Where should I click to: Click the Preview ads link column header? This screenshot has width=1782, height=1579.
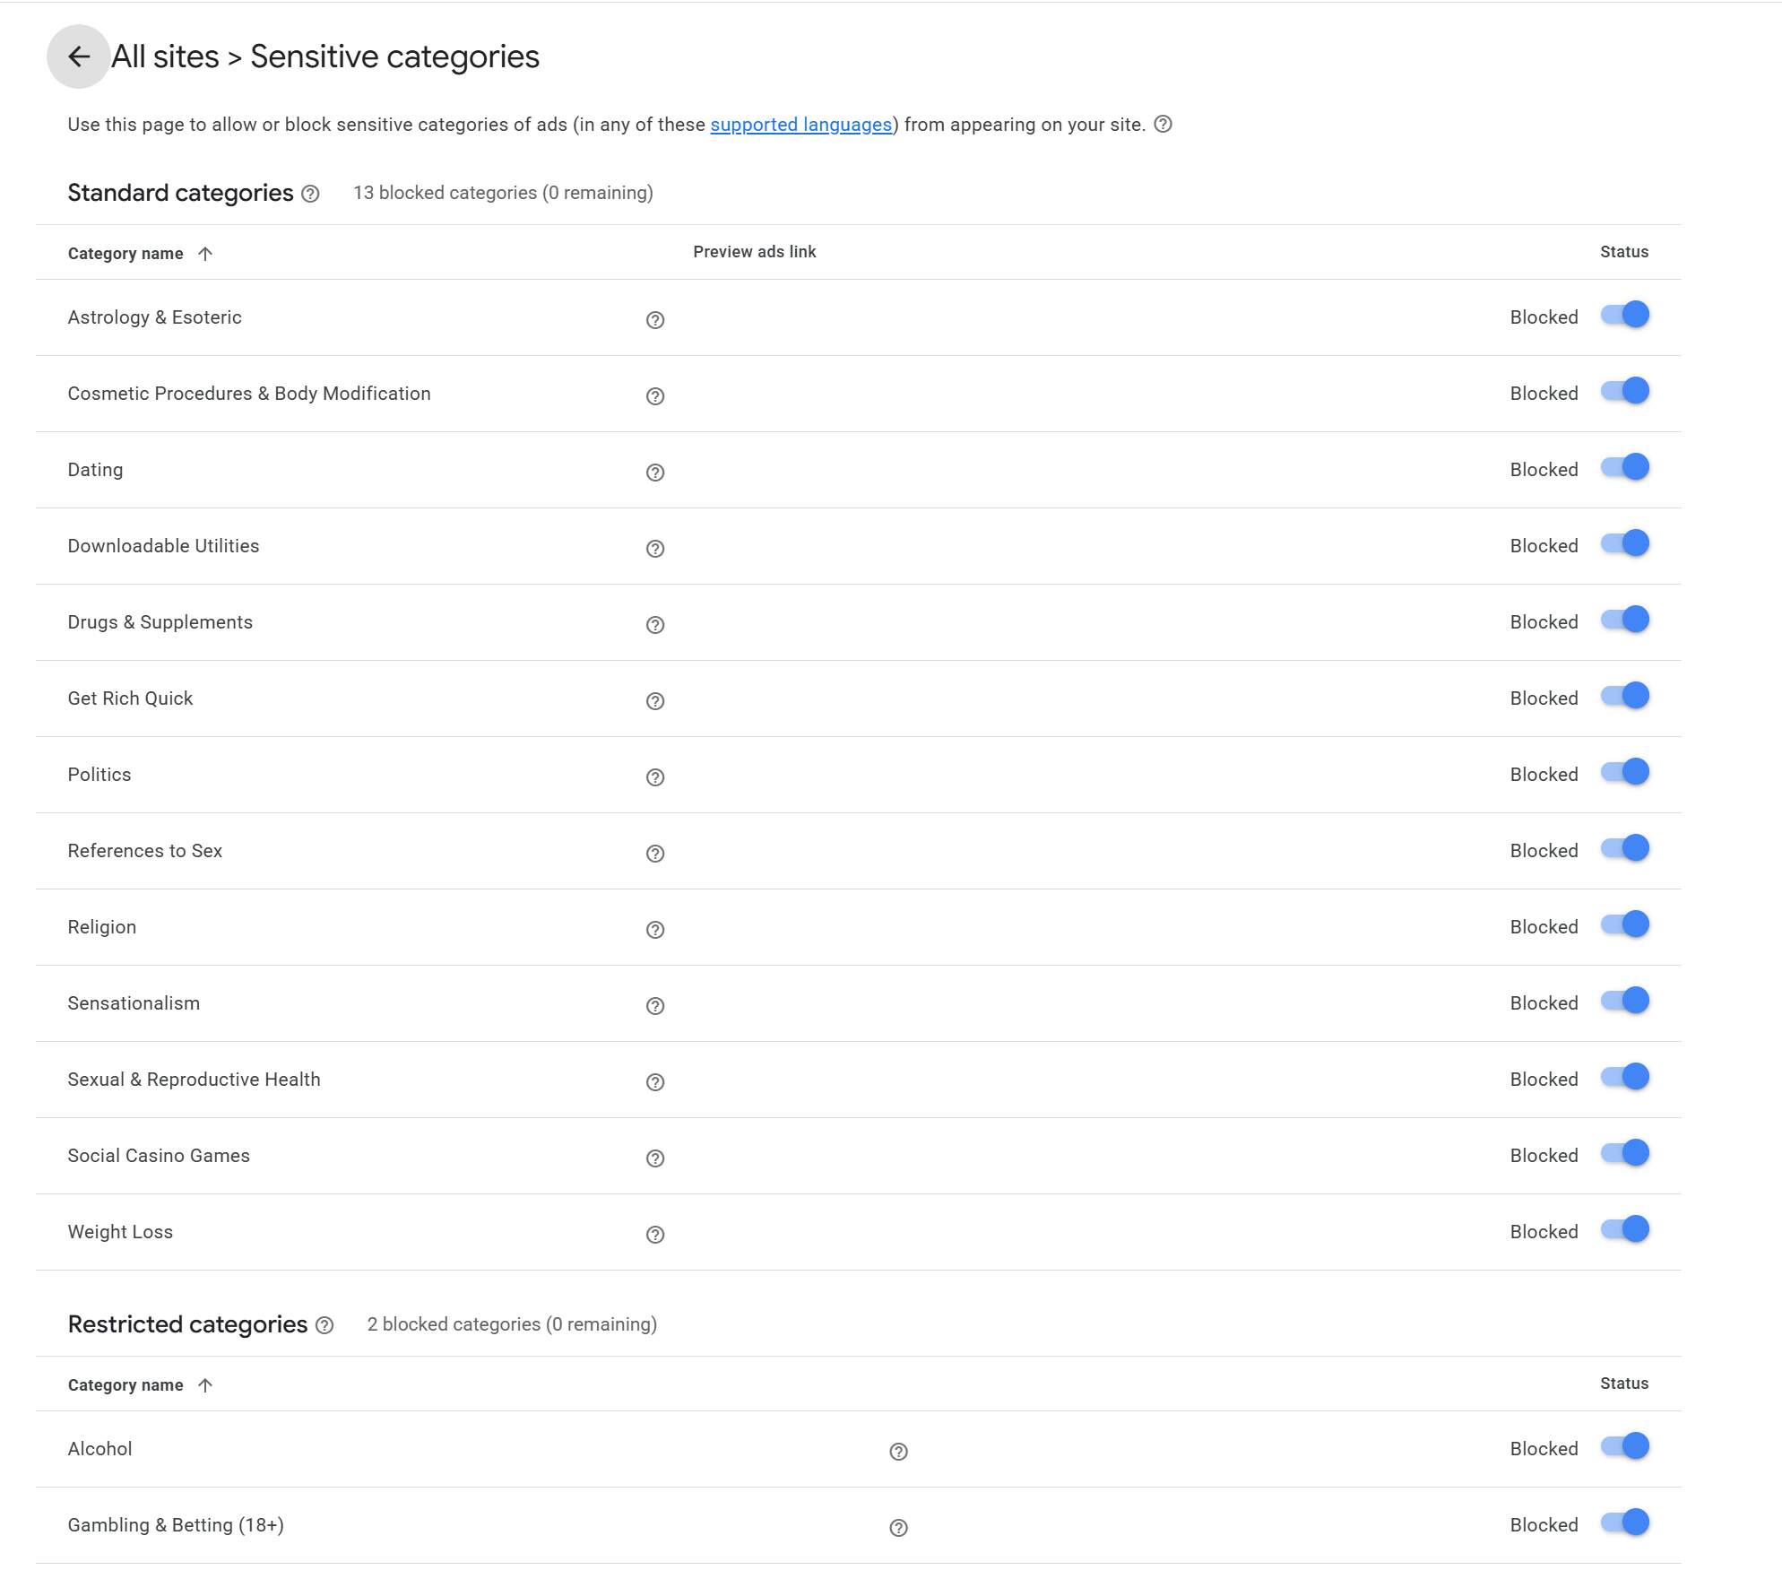pos(754,252)
